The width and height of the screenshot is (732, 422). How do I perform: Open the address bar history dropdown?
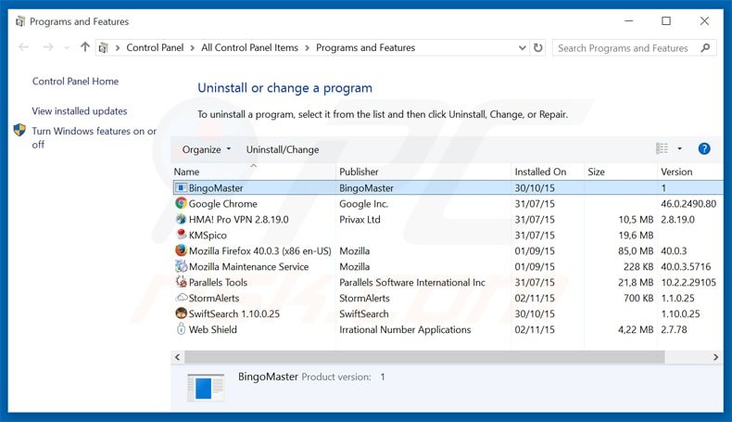(518, 48)
